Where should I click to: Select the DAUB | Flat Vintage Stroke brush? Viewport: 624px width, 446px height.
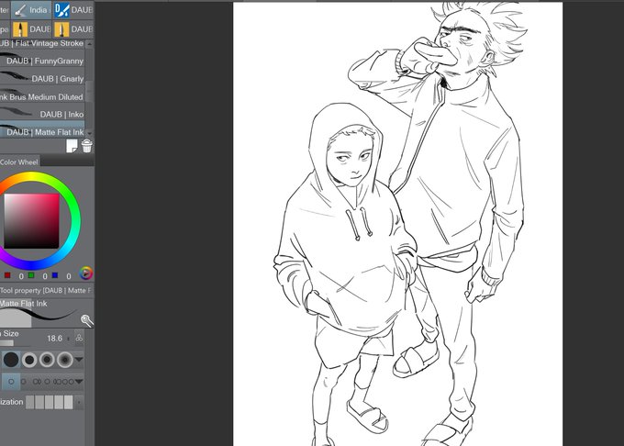point(42,43)
